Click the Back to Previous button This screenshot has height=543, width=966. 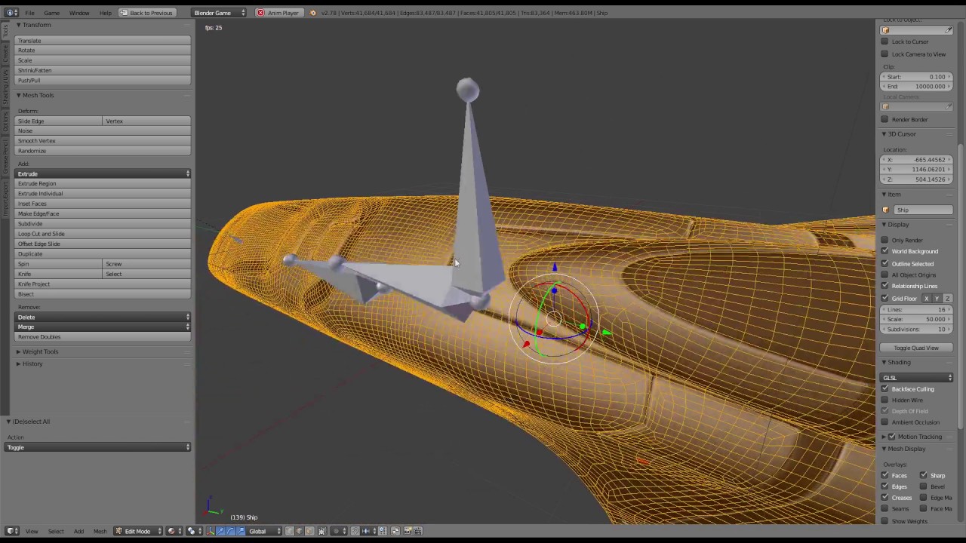(146, 13)
